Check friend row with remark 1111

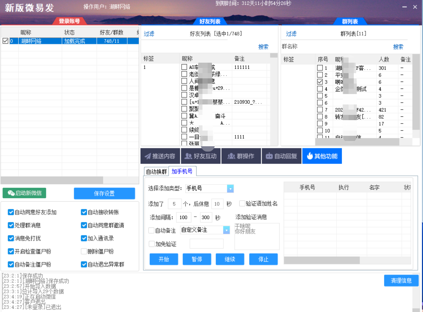pos(184,136)
